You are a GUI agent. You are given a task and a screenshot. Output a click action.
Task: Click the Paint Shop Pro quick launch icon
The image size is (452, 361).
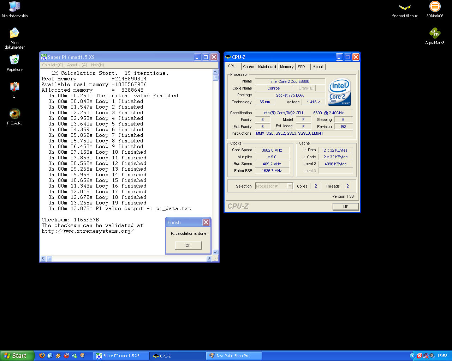83,356
